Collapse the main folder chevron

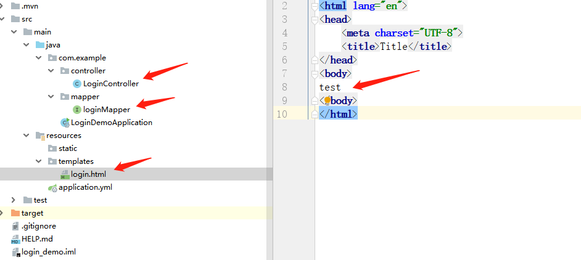tap(14, 32)
